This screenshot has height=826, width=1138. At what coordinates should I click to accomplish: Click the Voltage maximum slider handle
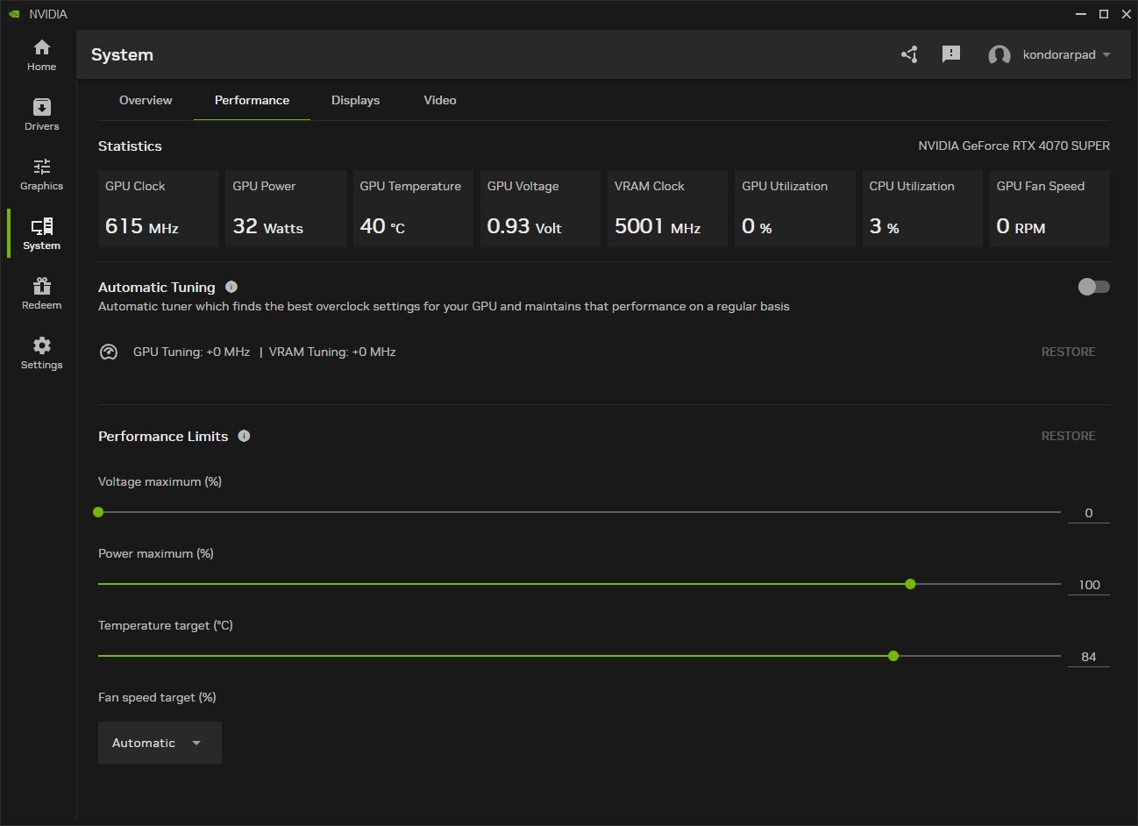[x=98, y=512]
